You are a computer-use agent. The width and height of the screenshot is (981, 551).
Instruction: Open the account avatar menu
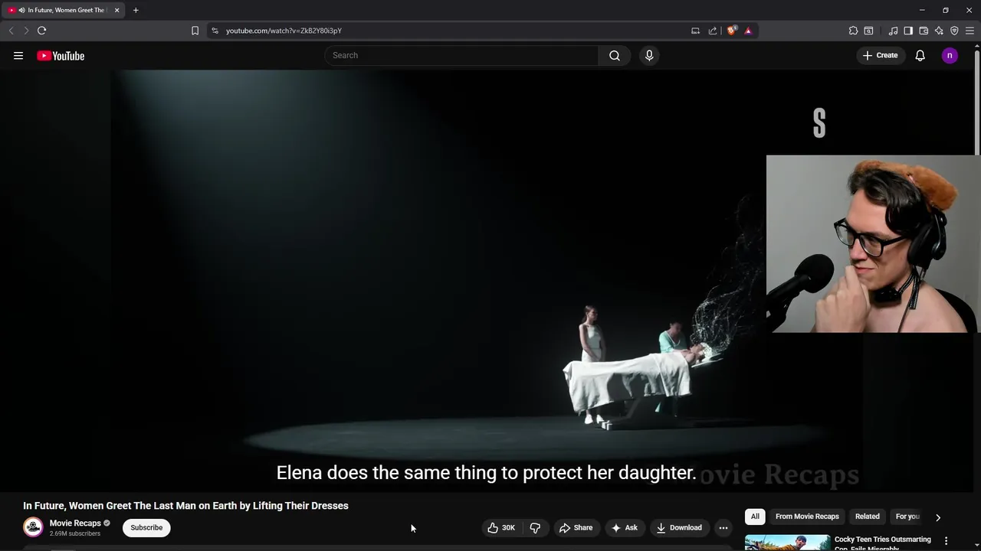click(x=950, y=55)
